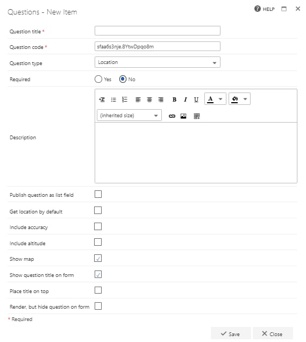
Task: Click inside the Description text area
Action: (x=196, y=153)
